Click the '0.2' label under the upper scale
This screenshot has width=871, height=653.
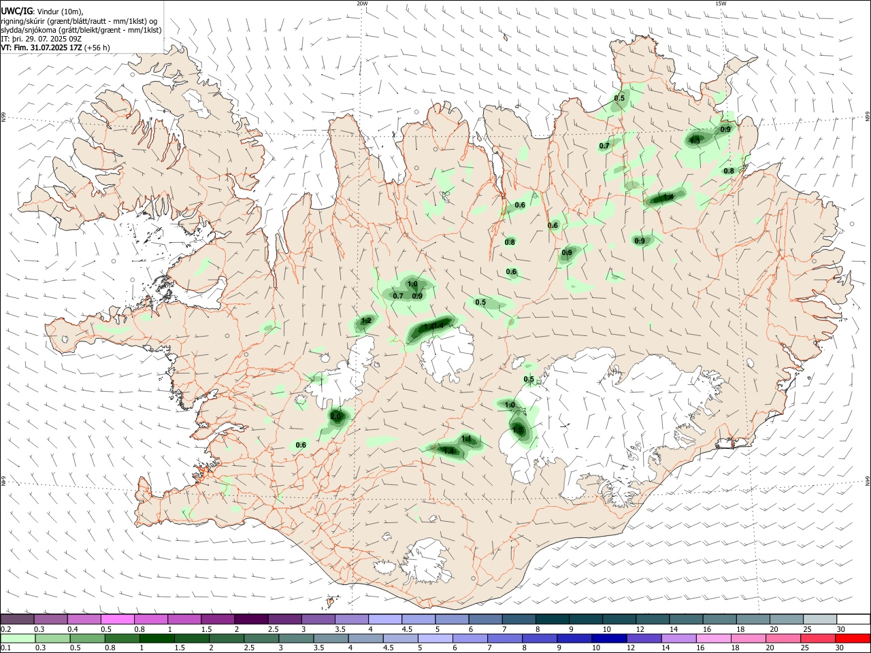coord(5,629)
